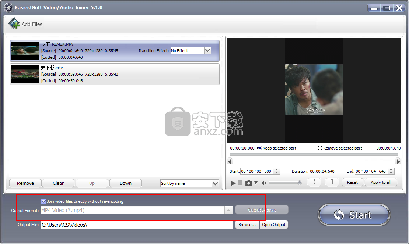Screen dimensions: 409x244
Task: Open the snapshot options arrow
Action: [x=256, y=183]
